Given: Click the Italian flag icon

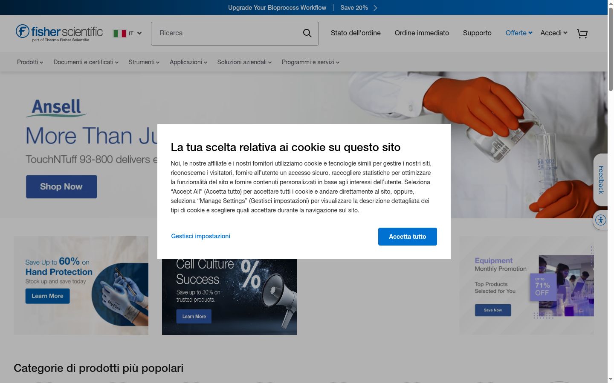Looking at the screenshot, I should coord(119,33).
